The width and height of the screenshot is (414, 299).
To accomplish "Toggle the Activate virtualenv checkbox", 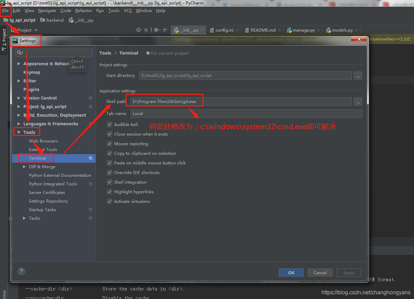I will pos(109,202).
